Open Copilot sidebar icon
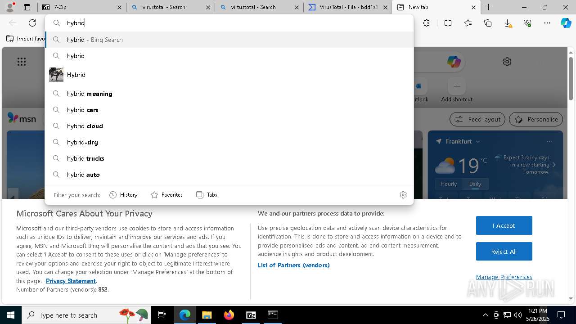 [566, 23]
